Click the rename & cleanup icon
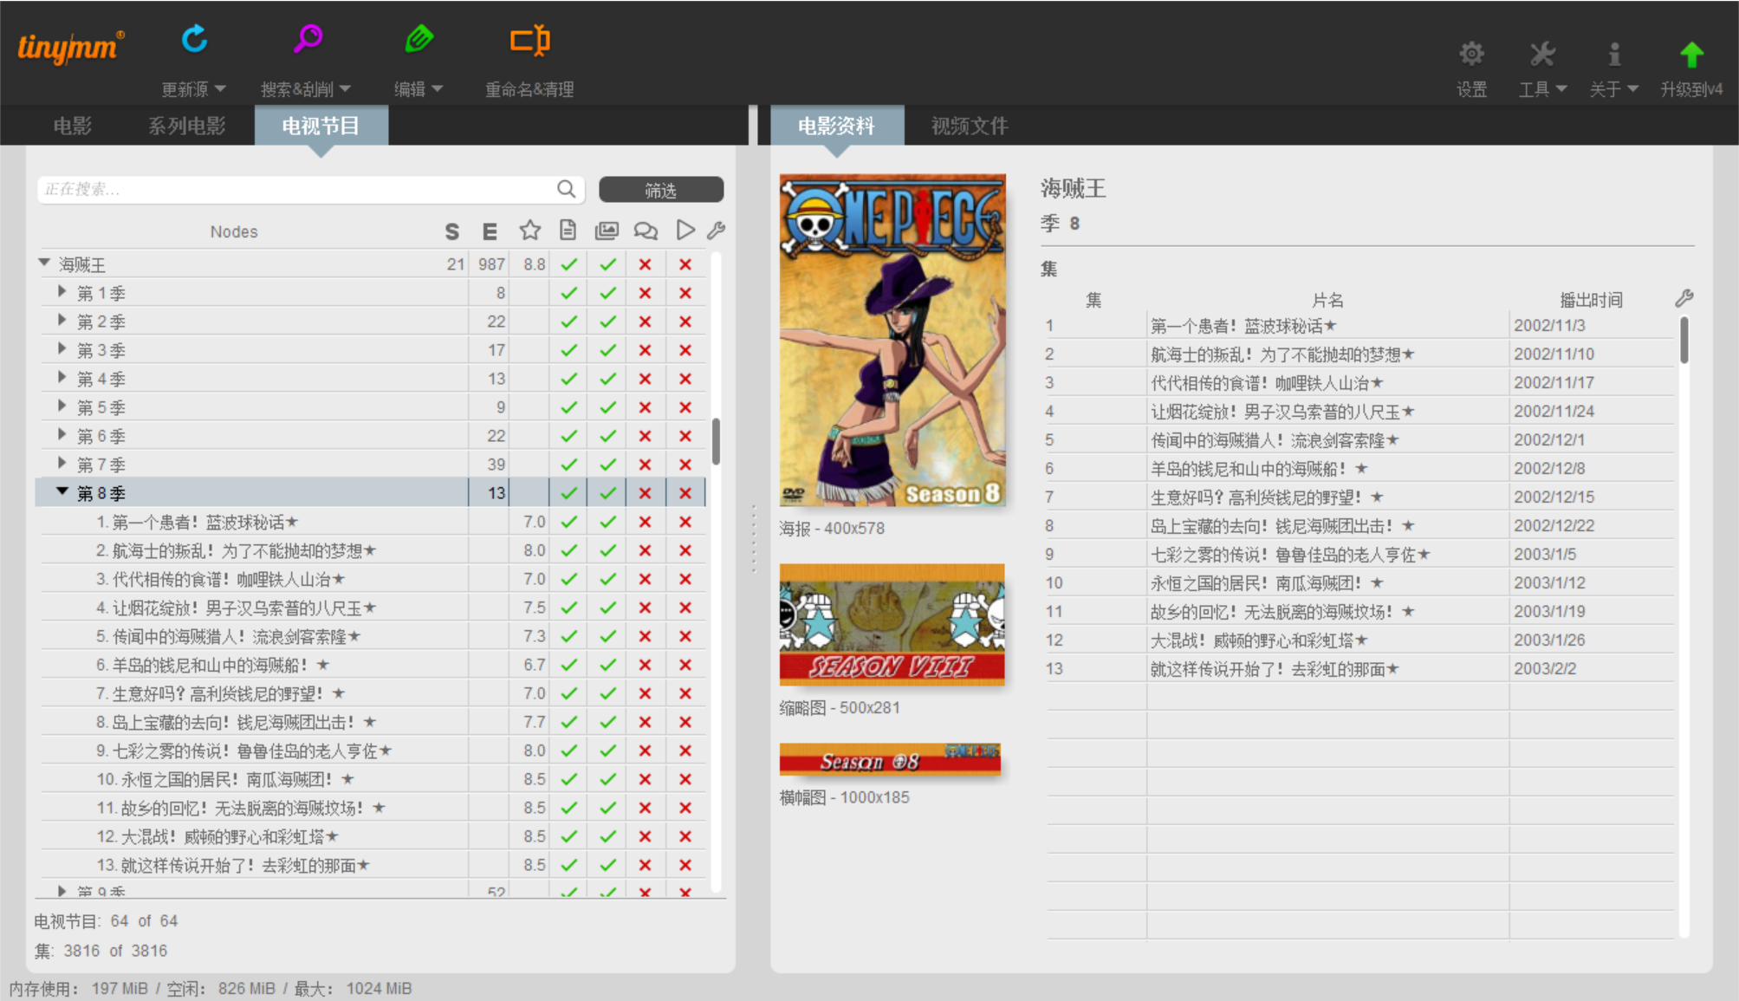Viewport: 1739px width, 1001px height. (x=529, y=41)
